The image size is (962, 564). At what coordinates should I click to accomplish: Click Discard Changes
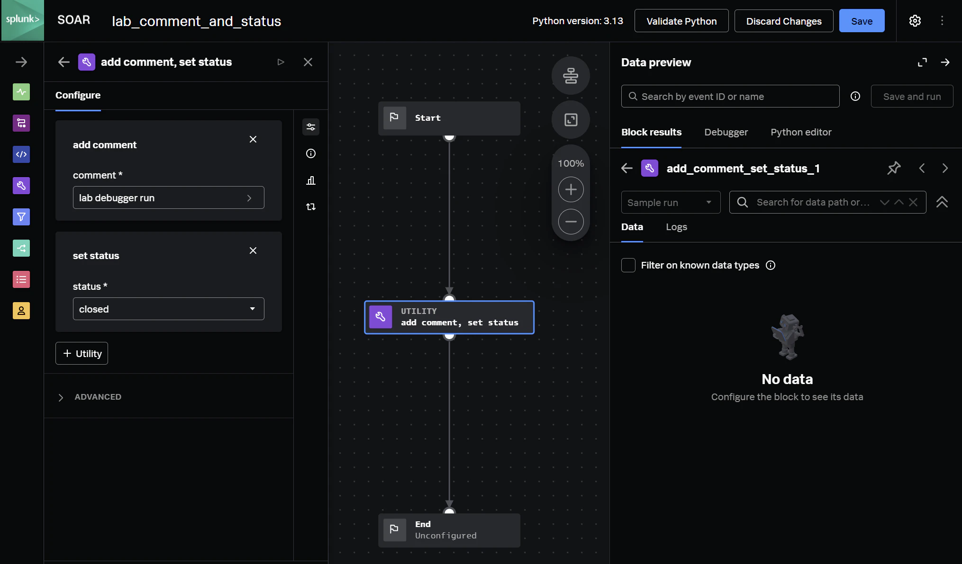(x=784, y=21)
